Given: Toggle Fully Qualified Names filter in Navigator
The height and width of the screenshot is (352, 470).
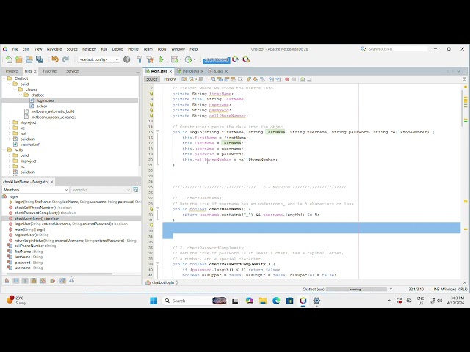Looking at the screenshot, I should pyautogui.click(x=52, y=281).
